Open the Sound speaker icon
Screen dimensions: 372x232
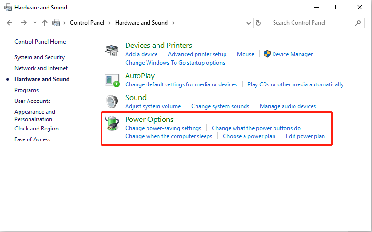click(112, 102)
